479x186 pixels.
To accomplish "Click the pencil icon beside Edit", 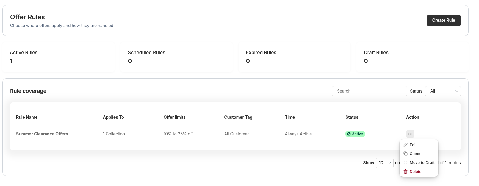I will pyautogui.click(x=405, y=145).
